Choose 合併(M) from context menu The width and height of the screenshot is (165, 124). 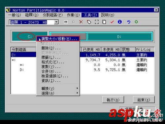click(58, 71)
